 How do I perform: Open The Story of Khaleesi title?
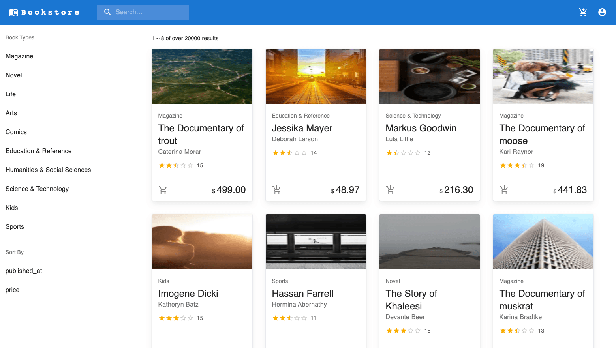click(411, 299)
